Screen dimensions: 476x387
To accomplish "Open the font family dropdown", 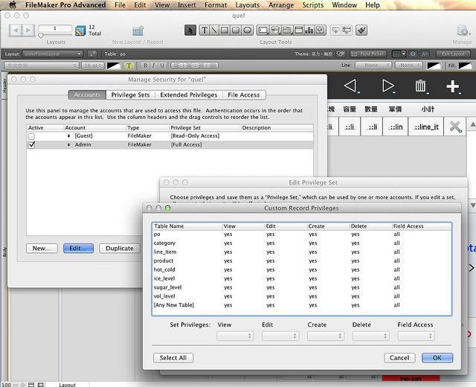I will 42,65.
